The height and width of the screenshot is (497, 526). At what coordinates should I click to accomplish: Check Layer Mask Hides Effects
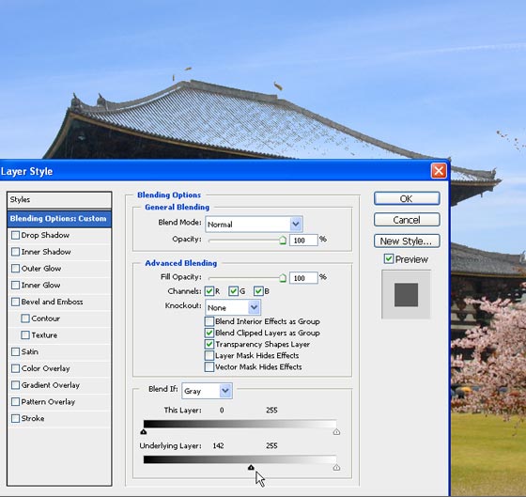click(x=209, y=355)
